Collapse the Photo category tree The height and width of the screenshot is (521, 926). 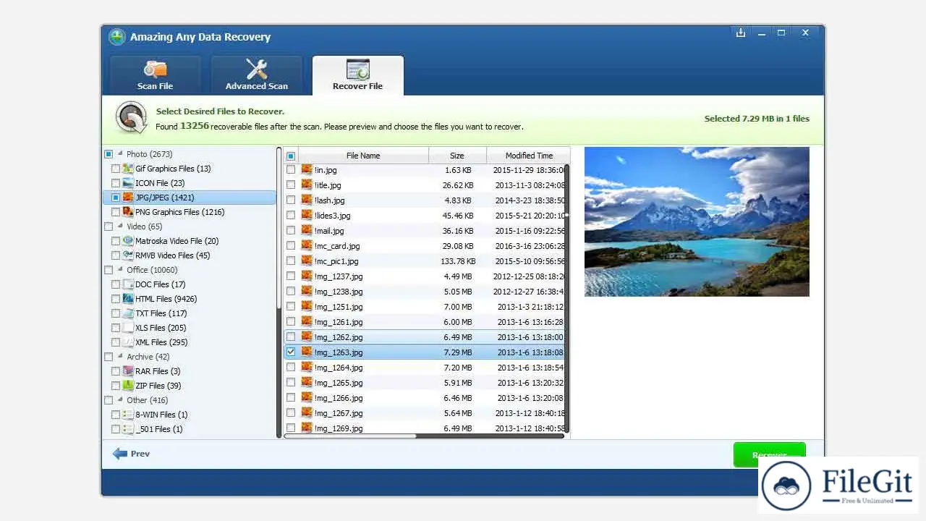point(120,154)
